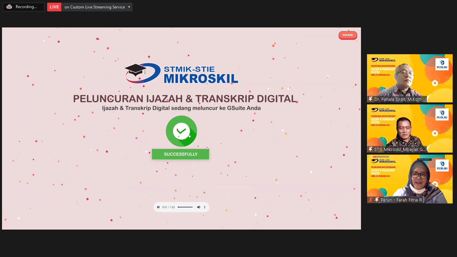
Task: Select Peruri - Farah Fitria R's video thumbnail
Action: pyautogui.click(x=409, y=179)
